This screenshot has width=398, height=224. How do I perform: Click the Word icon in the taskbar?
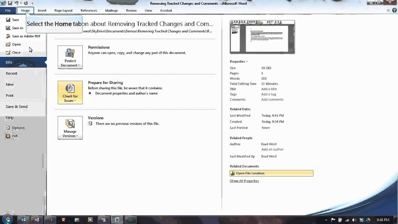[117, 220]
